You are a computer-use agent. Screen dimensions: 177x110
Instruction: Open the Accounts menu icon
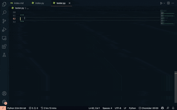[x=4, y=93]
